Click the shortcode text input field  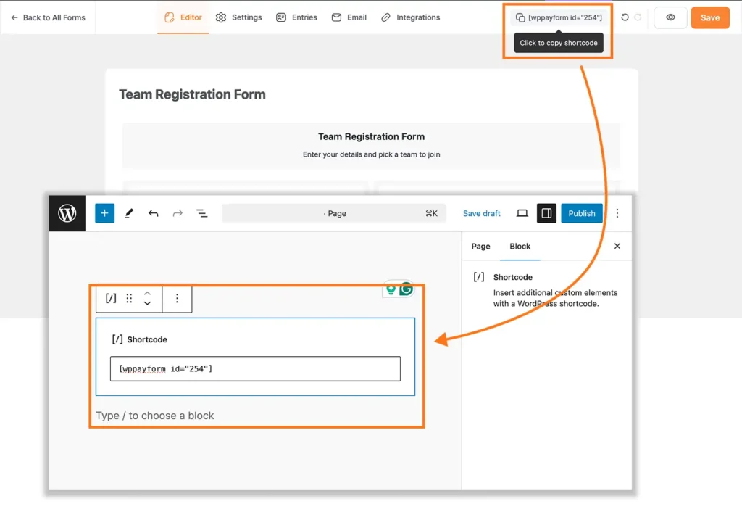(x=255, y=368)
